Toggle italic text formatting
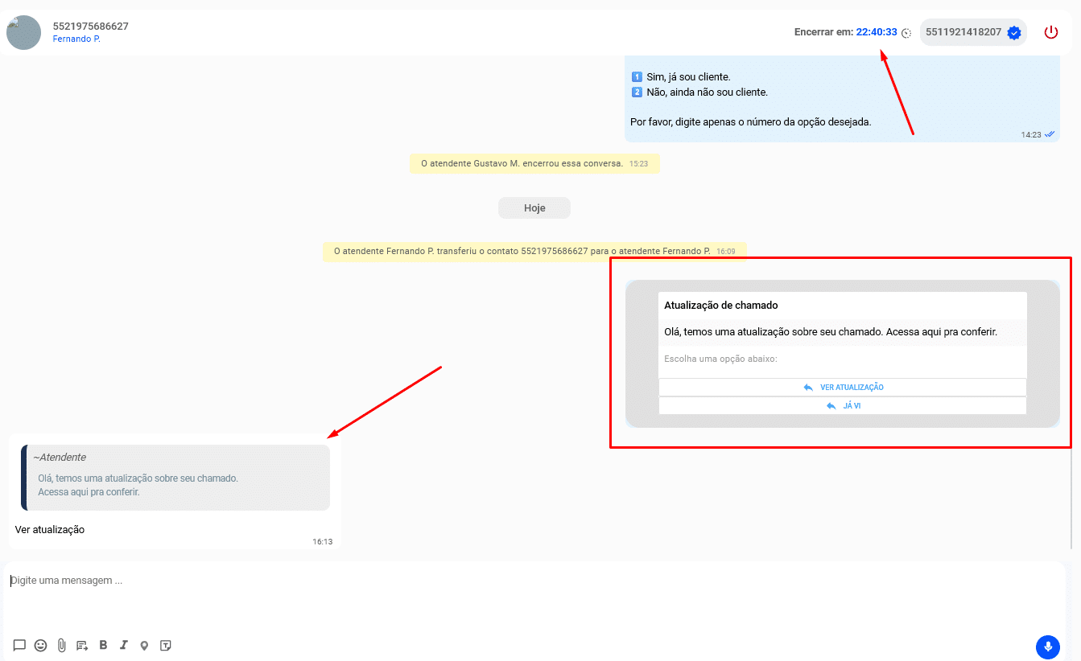Viewport: 1081px width, 661px height. 123,645
